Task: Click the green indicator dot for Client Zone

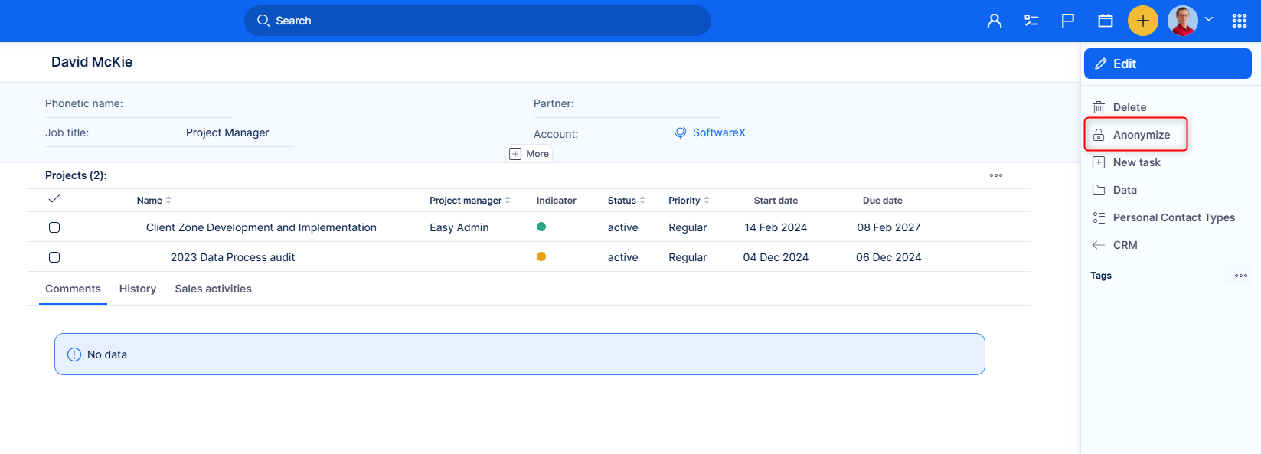Action: point(541,227)
